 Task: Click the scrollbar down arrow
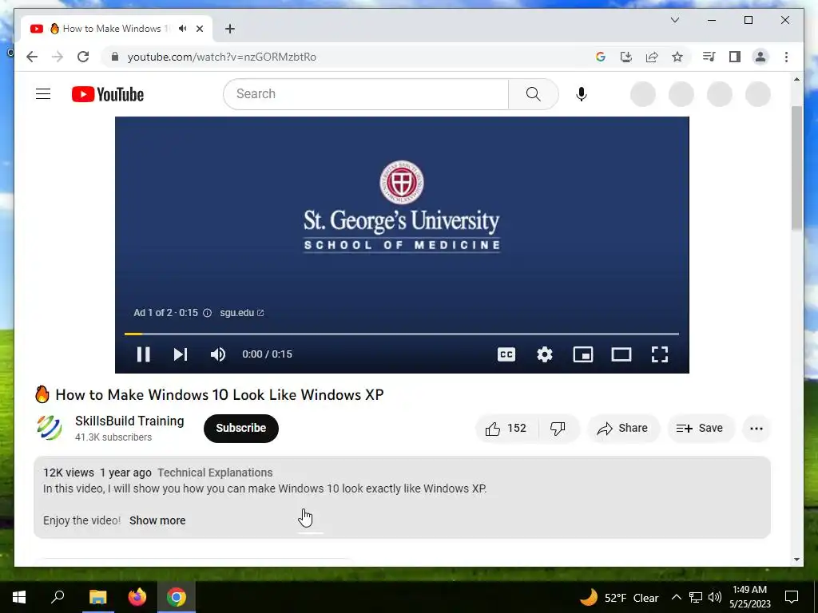[x=796, y=560]
